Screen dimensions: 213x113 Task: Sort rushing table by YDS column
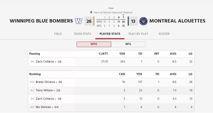tap(139, 74)
